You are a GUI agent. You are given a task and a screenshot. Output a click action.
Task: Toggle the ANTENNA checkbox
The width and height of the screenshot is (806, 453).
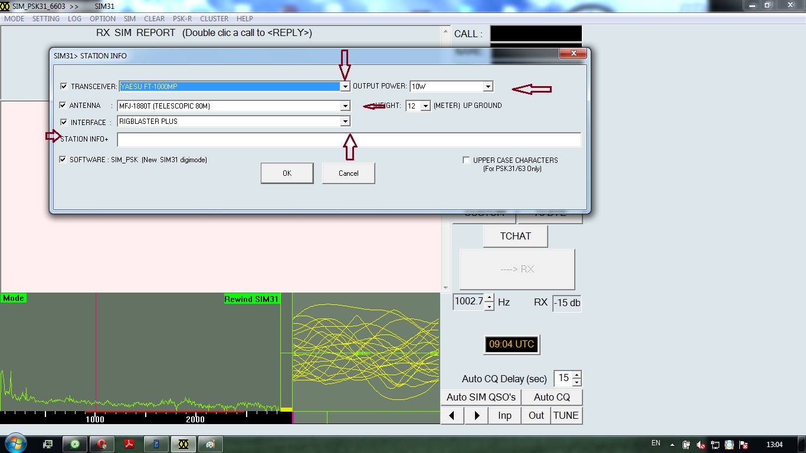tap(64, 106)
